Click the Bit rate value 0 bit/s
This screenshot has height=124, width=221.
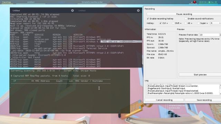161,58
